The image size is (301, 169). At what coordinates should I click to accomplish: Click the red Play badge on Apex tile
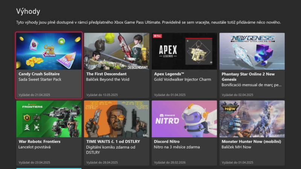tap(157, 36)
